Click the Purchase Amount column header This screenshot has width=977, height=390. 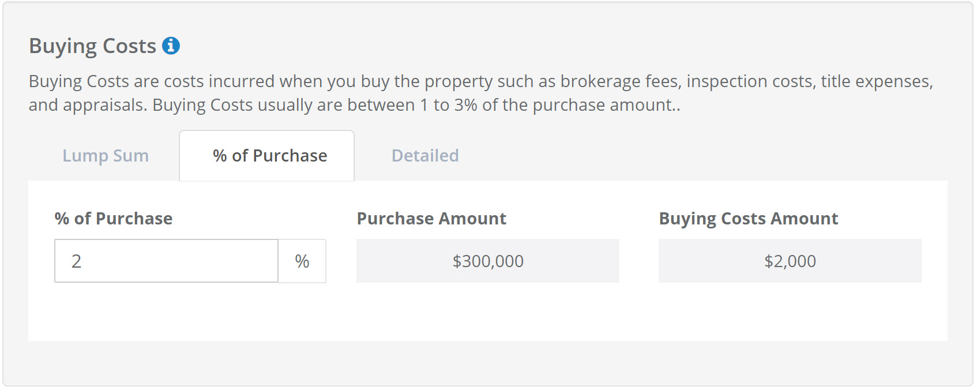tap(431, 219)
